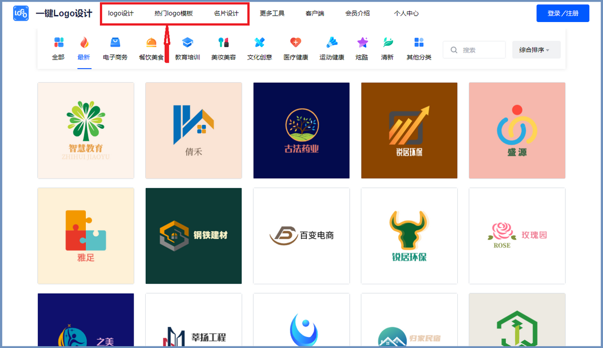Open the 之美 logo template
Screen dimensions: 603x348
(86, 320)
